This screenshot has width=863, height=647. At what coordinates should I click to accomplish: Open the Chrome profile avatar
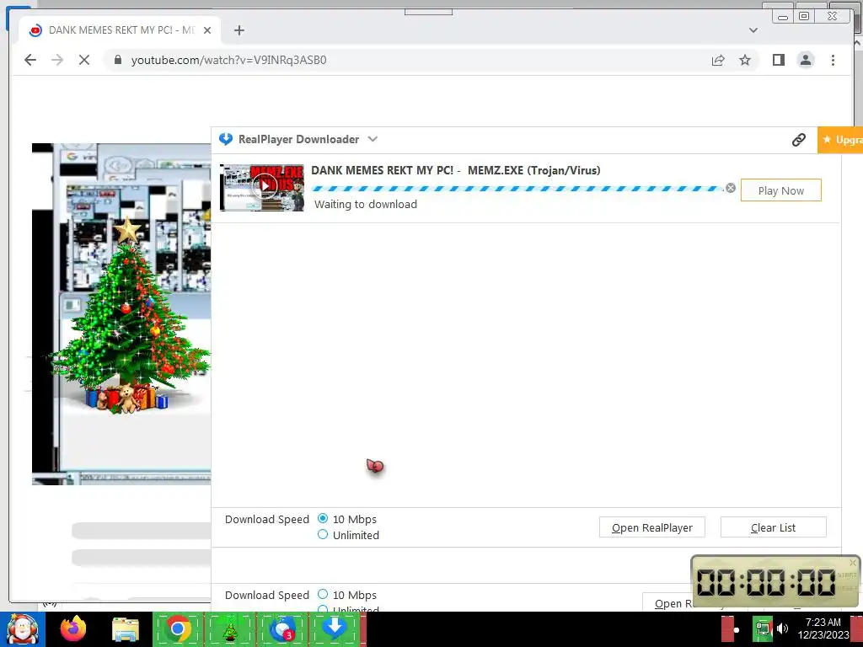pyautogui.click(x=806, y=60)
